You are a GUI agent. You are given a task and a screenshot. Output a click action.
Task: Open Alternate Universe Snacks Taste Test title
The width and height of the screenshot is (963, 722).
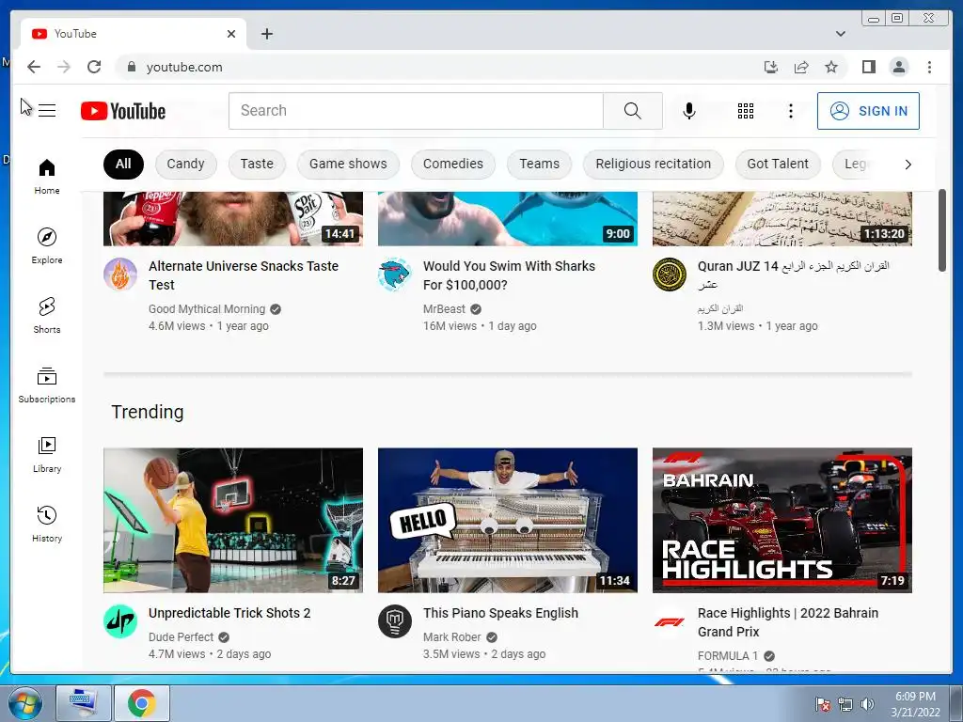point(244,275)
